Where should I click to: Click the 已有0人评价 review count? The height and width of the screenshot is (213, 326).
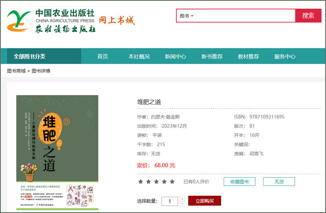196,182
